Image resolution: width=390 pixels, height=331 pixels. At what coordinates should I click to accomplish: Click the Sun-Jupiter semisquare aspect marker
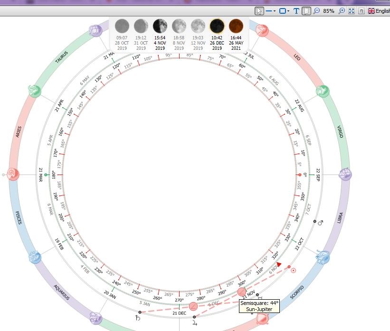click(242, 292)
